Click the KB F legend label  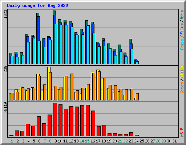click(182, 132)
